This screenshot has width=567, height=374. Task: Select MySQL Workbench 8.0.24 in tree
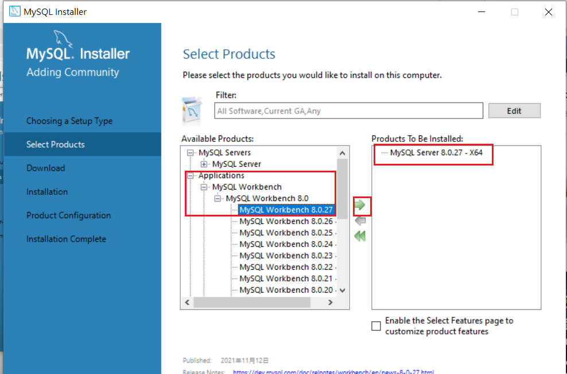coord(286,245)
